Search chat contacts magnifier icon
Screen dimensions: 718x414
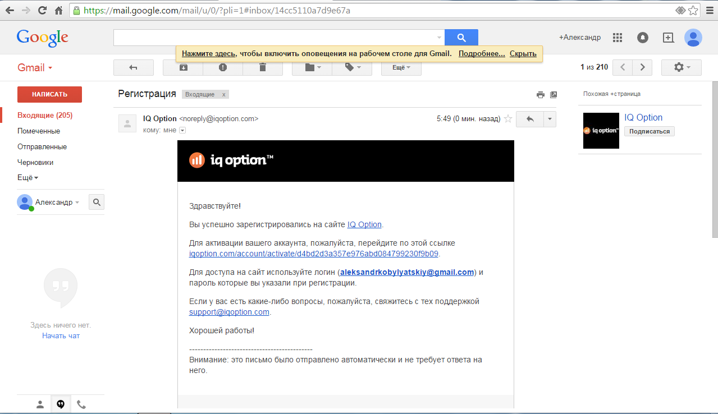pyautogui.click(x=97, y=203)
